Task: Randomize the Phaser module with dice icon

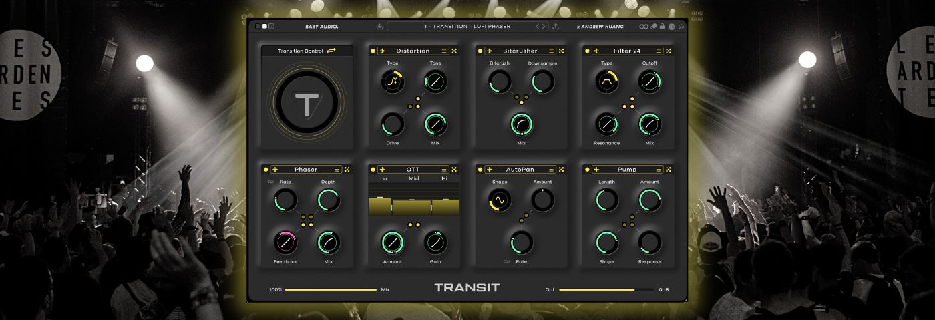Action: tap(347, 170)
